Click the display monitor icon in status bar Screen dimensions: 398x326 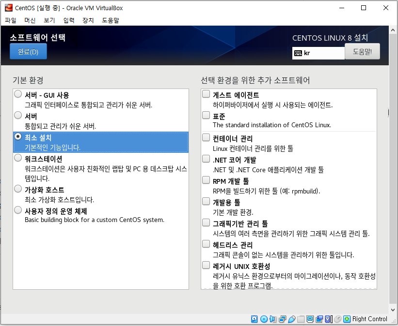coord(310,319)
